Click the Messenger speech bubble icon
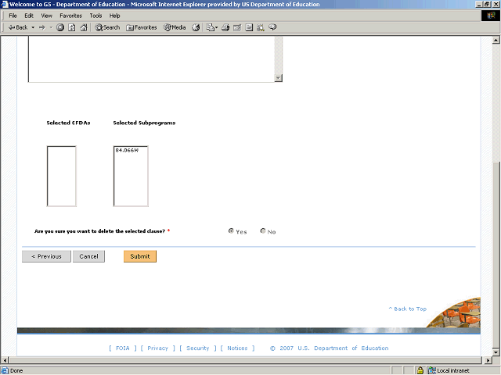The image size is (501, 375). (x=272, y=27)
